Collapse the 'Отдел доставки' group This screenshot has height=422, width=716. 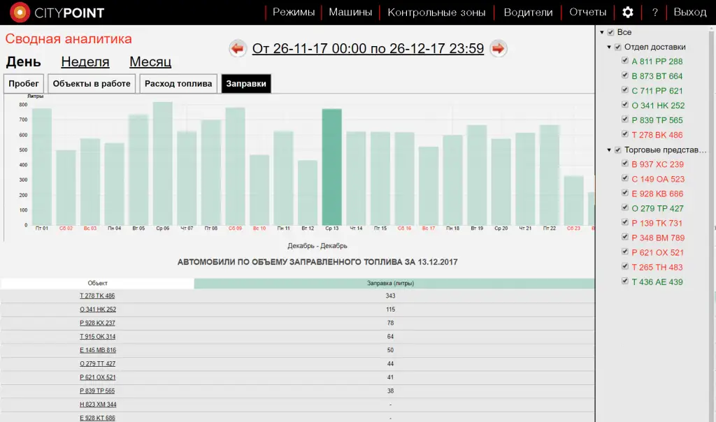609,48
